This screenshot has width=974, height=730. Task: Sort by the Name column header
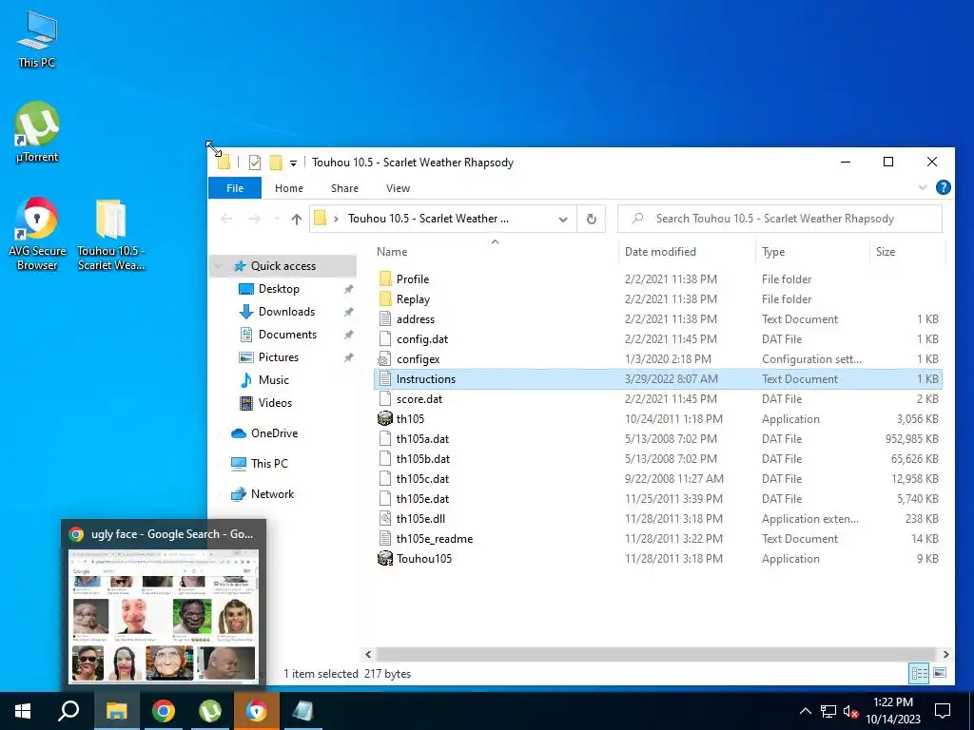pos(392,251)
